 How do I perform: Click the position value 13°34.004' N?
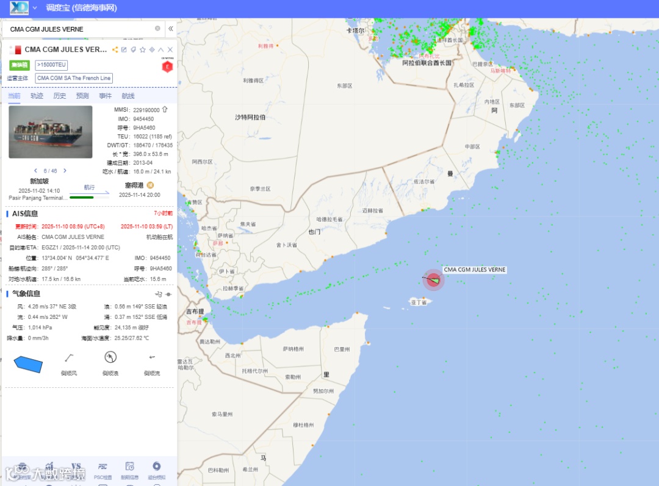(x=57, y=258)
